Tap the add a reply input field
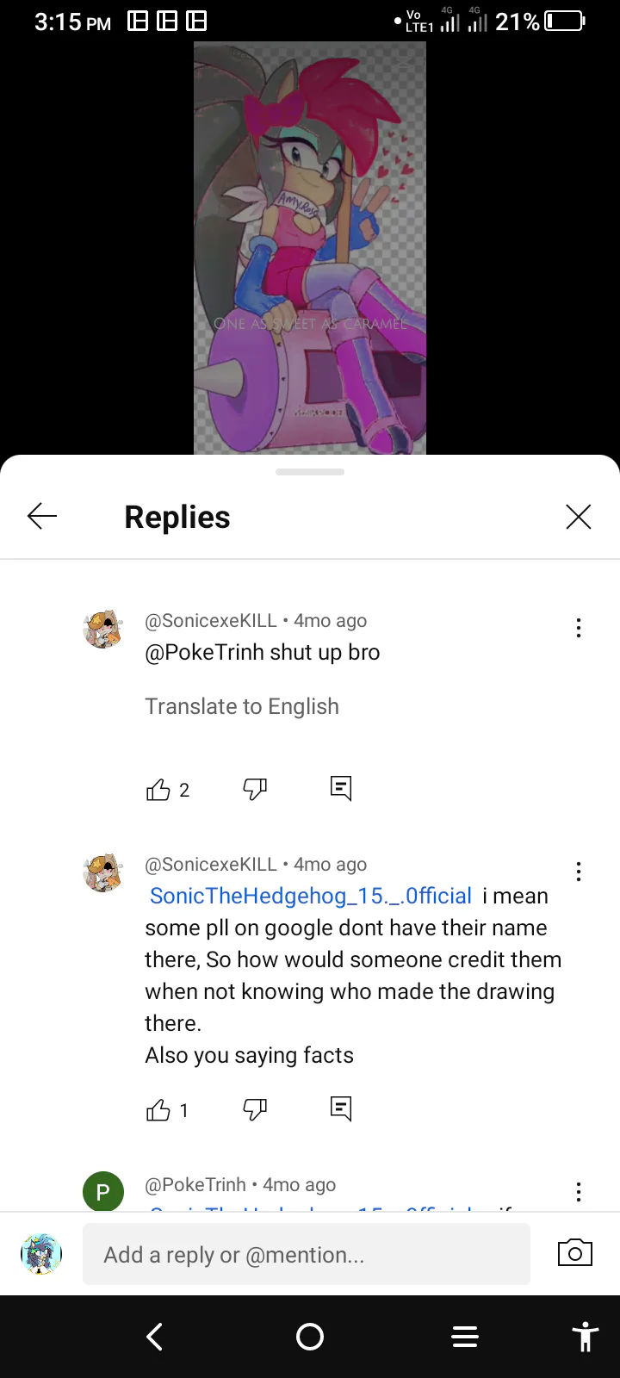This screenshot has height=1378, width=620. tap(307, 1255)
